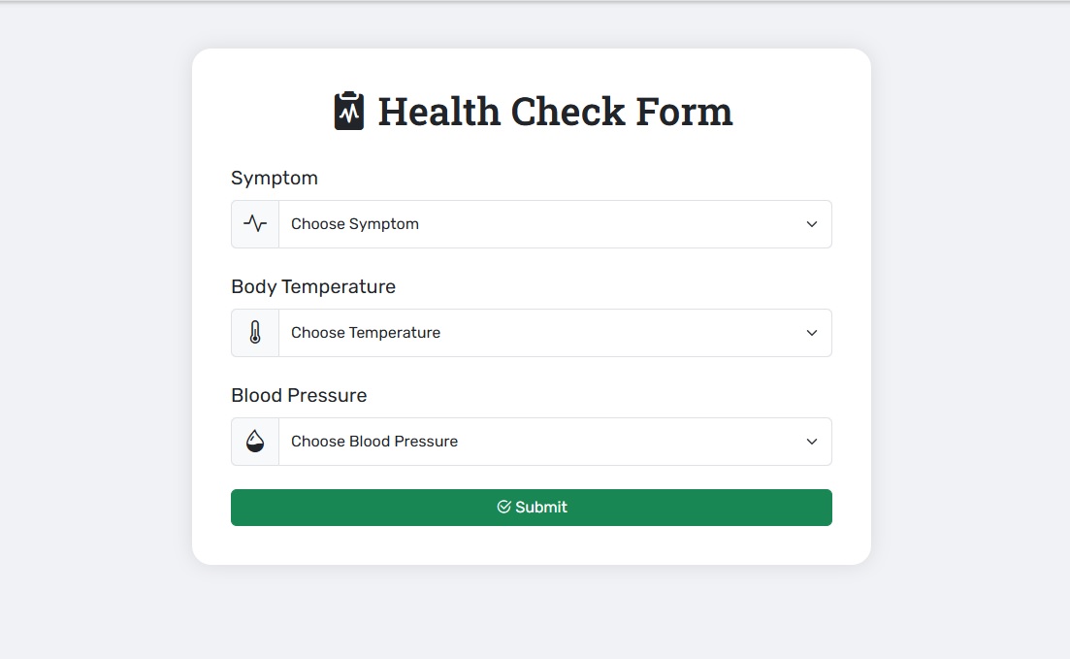Select the 'Choose Temperature' placeholder text

[x=366, y=333]
